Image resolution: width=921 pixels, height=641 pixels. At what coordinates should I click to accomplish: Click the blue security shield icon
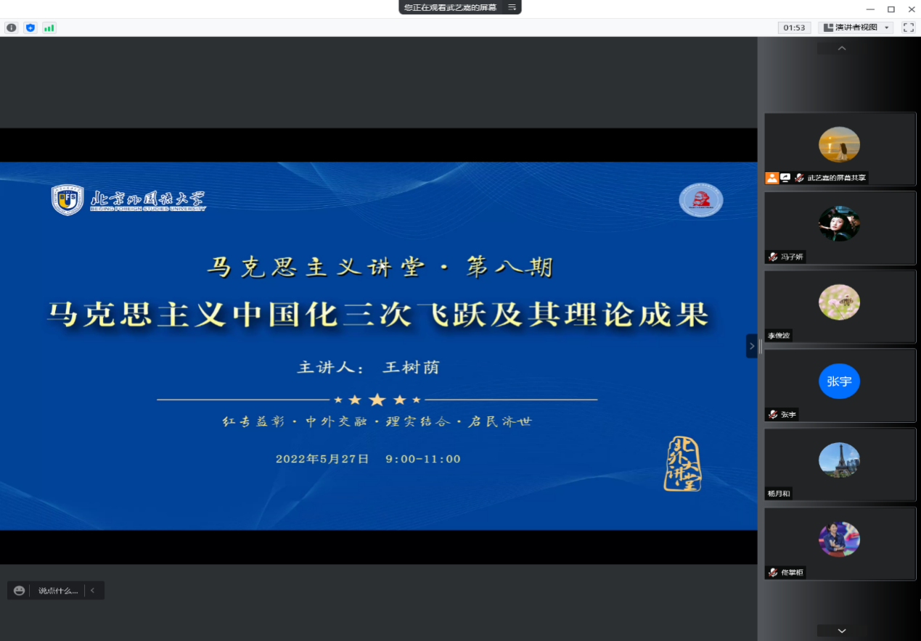[30, 28]
